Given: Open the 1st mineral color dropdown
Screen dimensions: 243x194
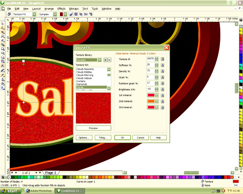Looking at the screenshot, I should [156, 95].
